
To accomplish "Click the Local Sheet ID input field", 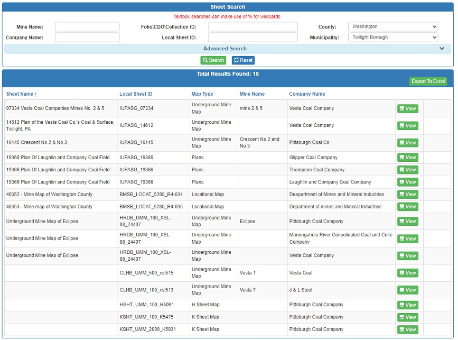I will click(x=253, y=38).
